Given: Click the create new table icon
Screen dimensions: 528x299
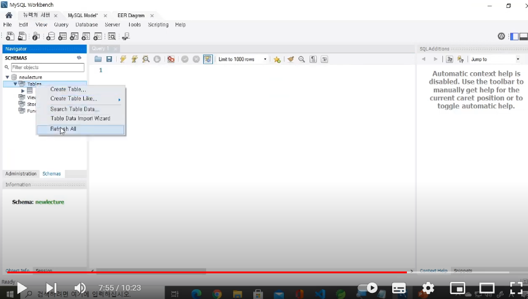Looking at the screenshot, I should (62, 36).
